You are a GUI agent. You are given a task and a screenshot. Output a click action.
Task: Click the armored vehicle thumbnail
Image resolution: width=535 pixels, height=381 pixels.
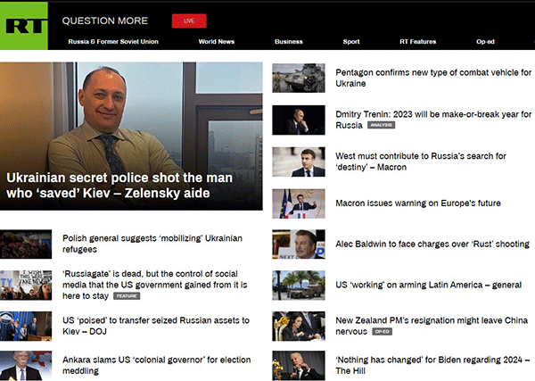coord(299,78)
